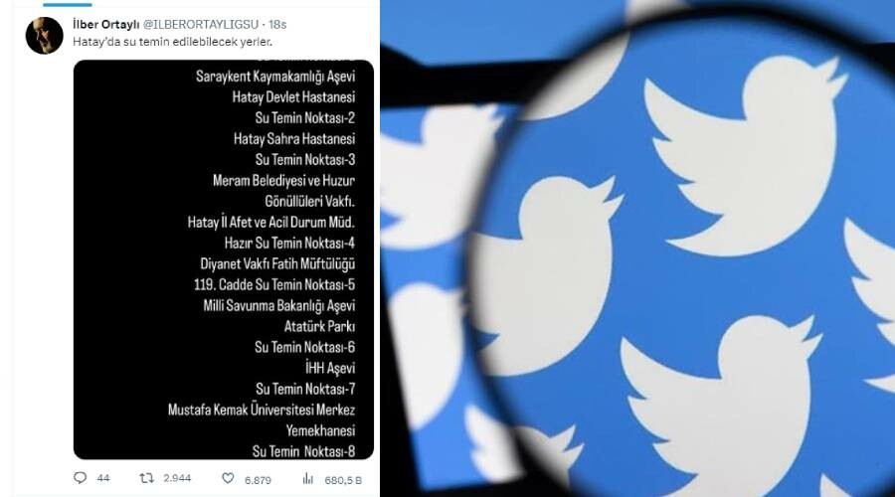Click 'Su Temin Noktası-8' text in image
The width and height of the screenshot is (895, 497).
coord(304,451)
